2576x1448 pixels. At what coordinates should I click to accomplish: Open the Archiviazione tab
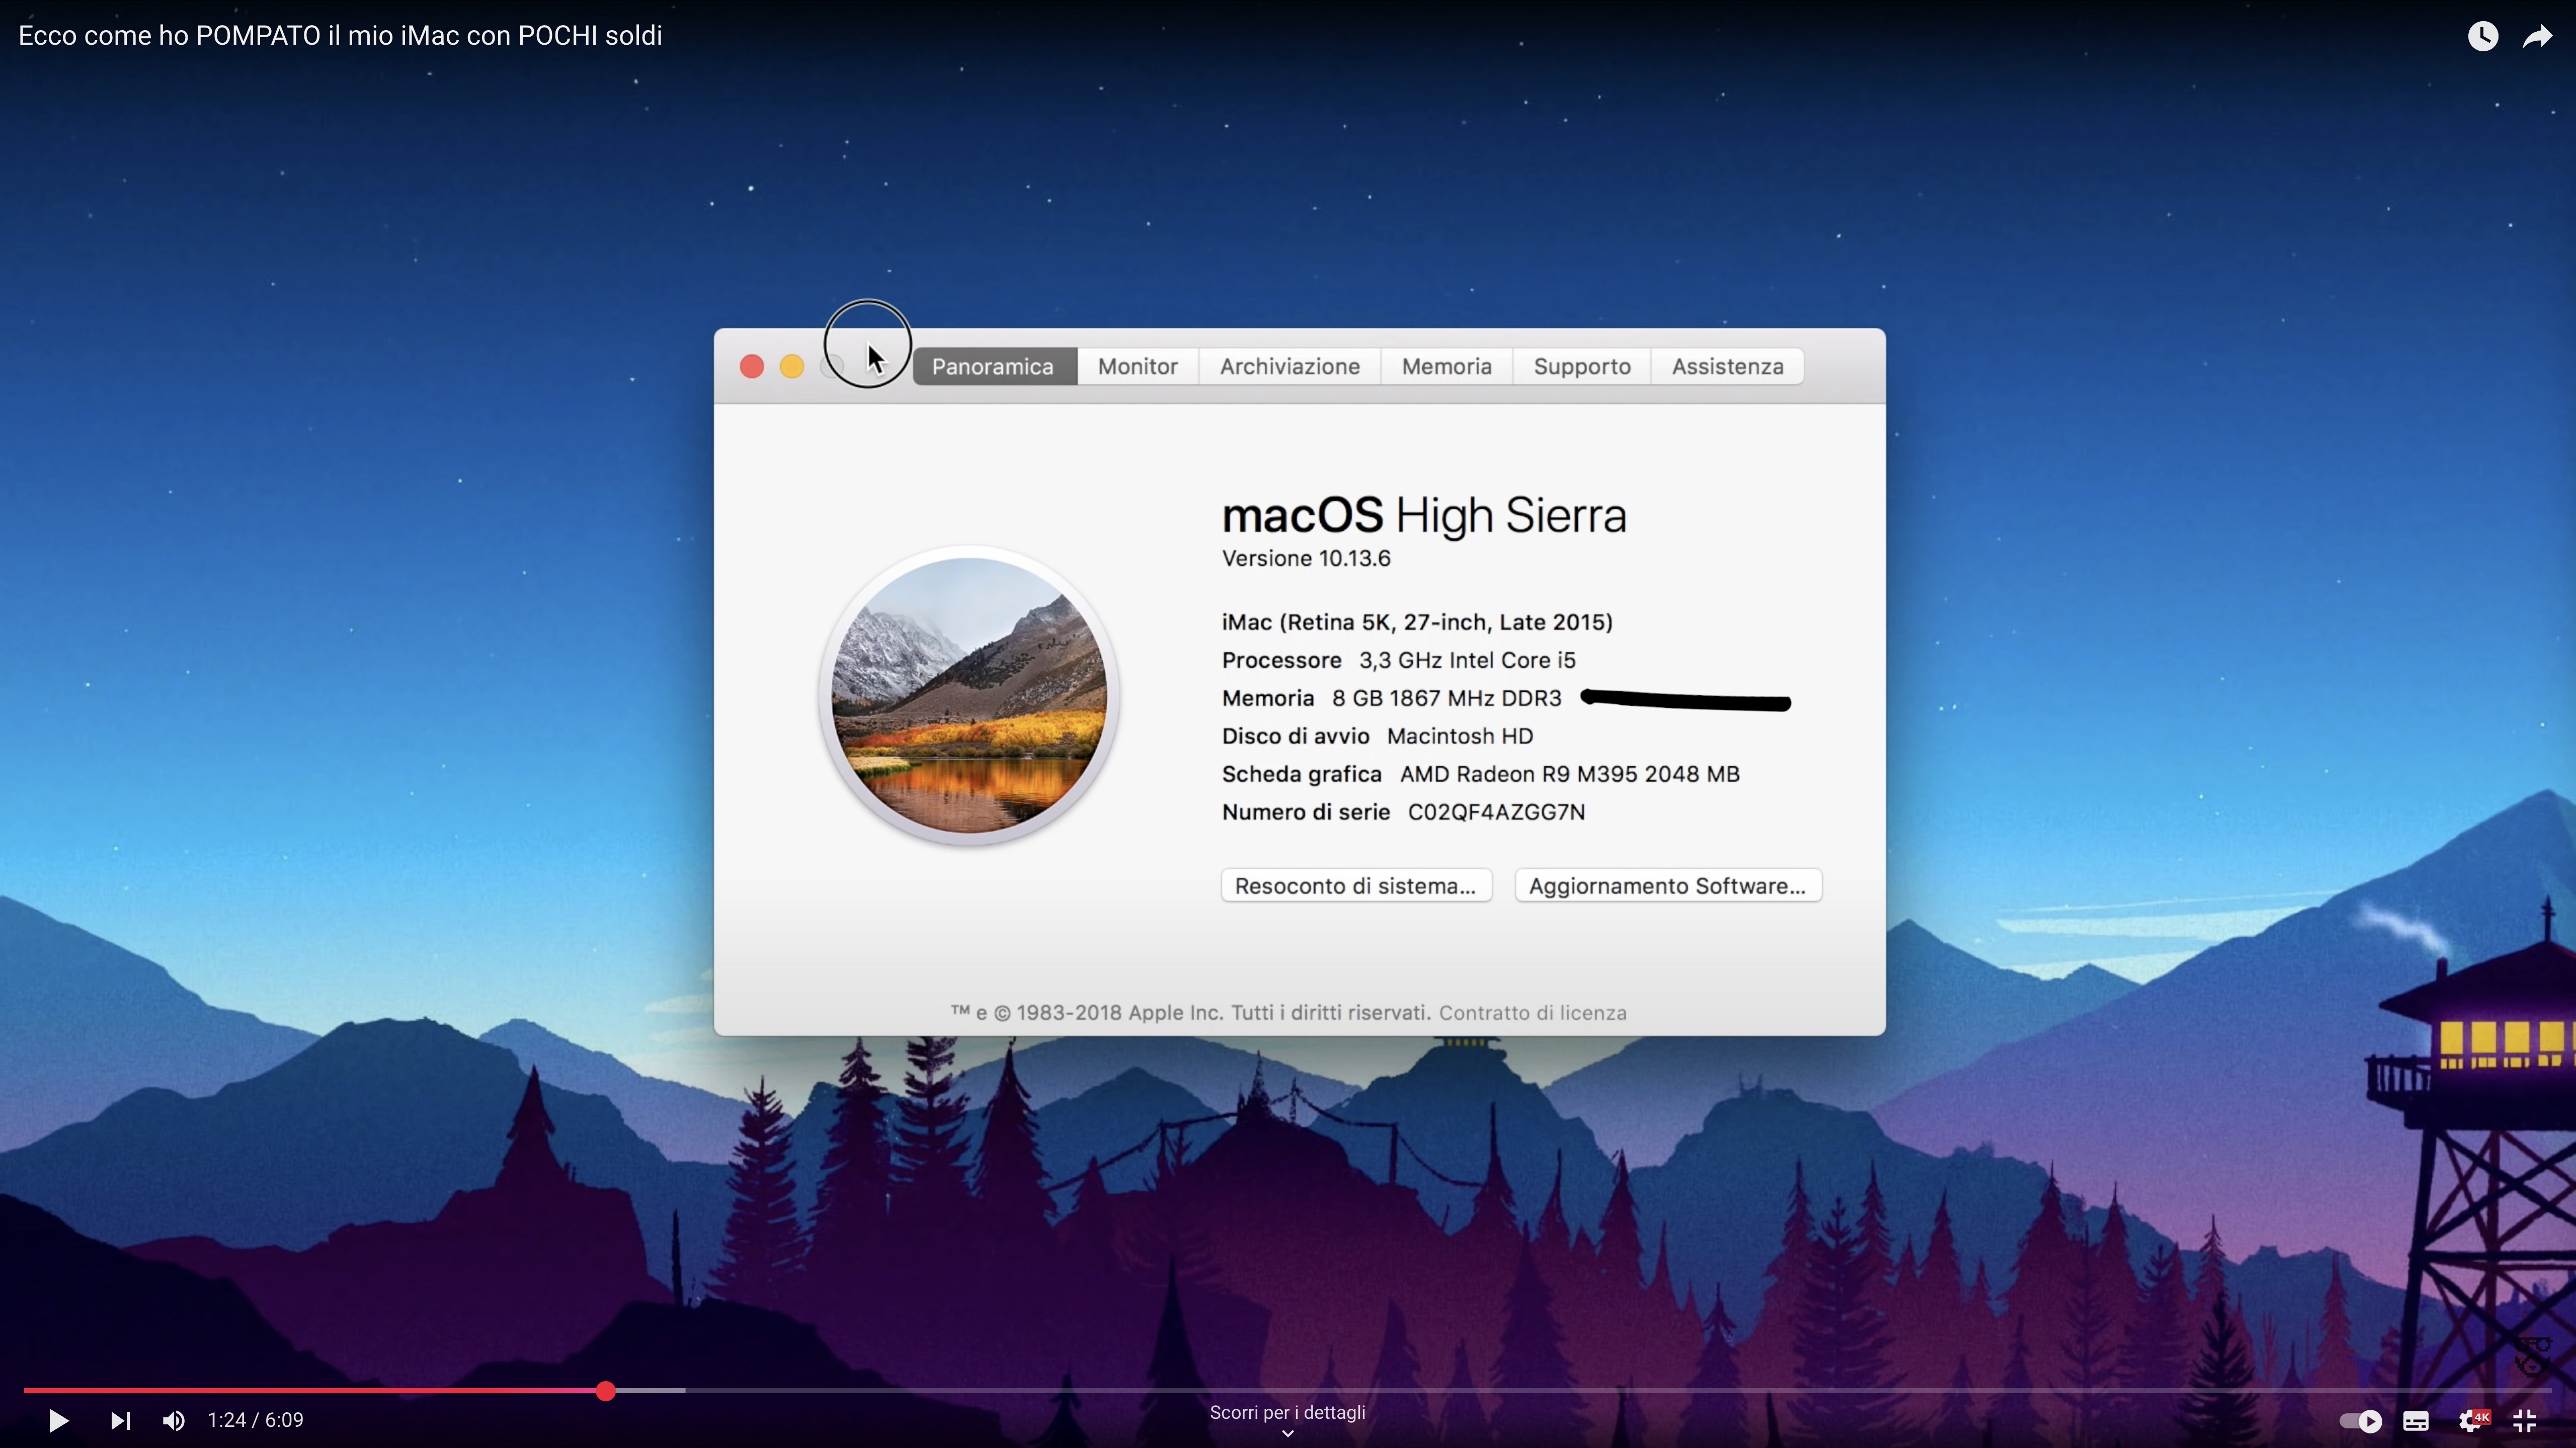1290,367
